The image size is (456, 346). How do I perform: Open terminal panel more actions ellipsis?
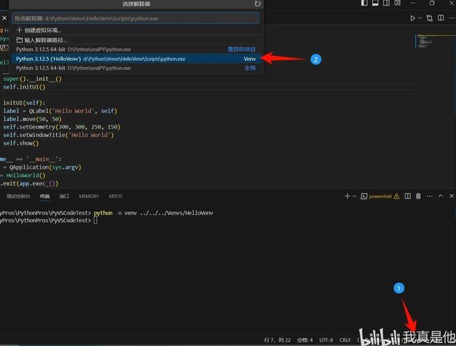(x=430, y=197)
